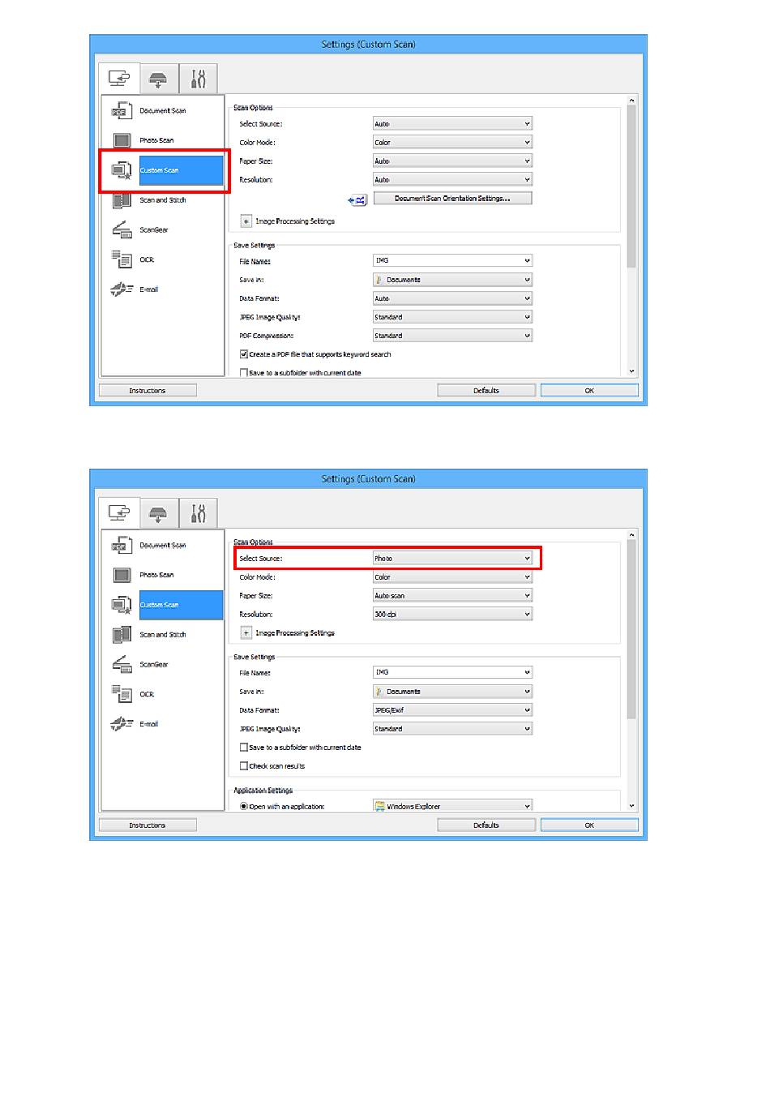Click Instructions button in upper dialog
770x1110 pixels.
point(148,391)
